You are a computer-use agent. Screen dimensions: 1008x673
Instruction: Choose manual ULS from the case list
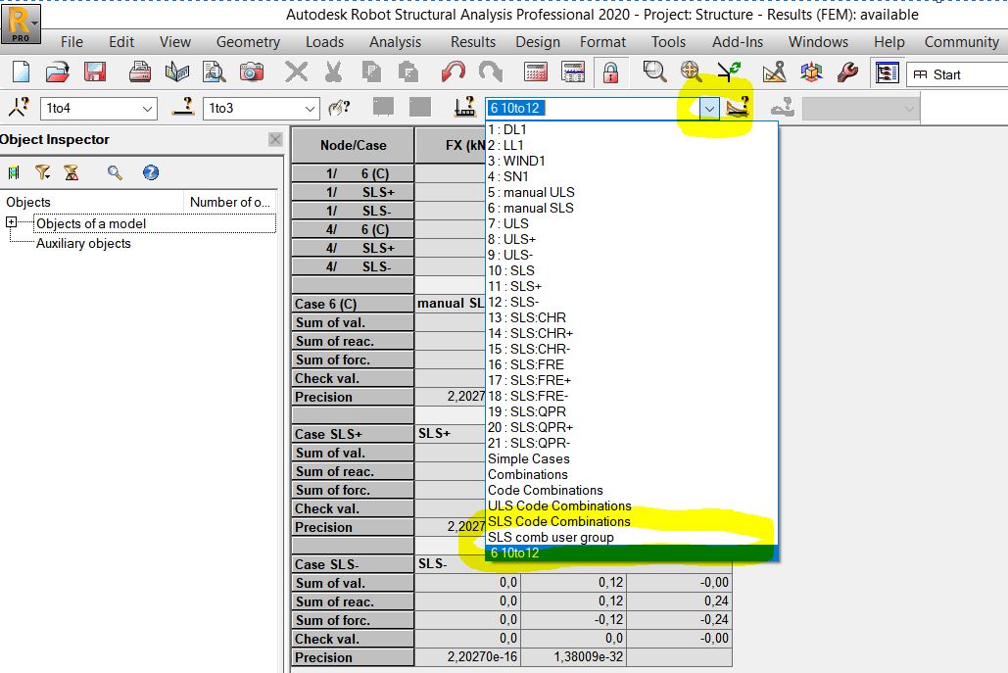point(532,192)
